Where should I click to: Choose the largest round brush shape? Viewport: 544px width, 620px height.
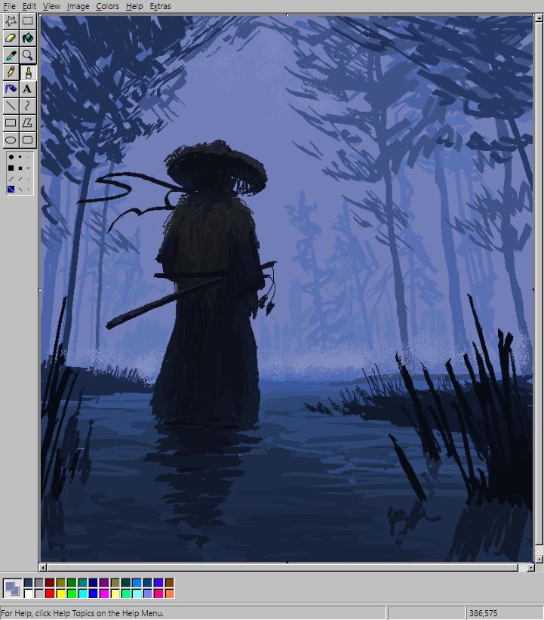[11, 157]
